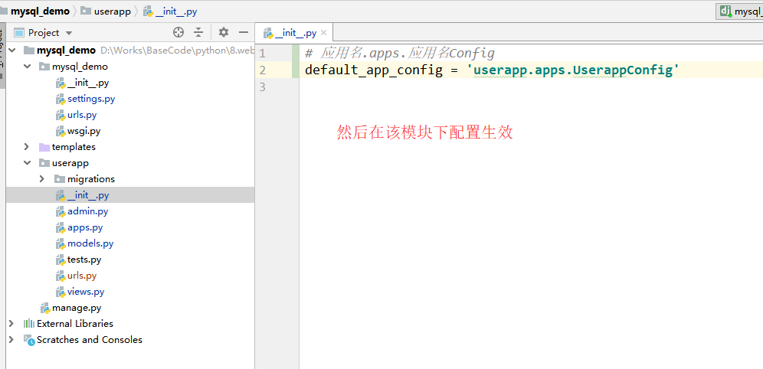Select settings.py in project tree

pyautogui.click(x=91, y=99)
